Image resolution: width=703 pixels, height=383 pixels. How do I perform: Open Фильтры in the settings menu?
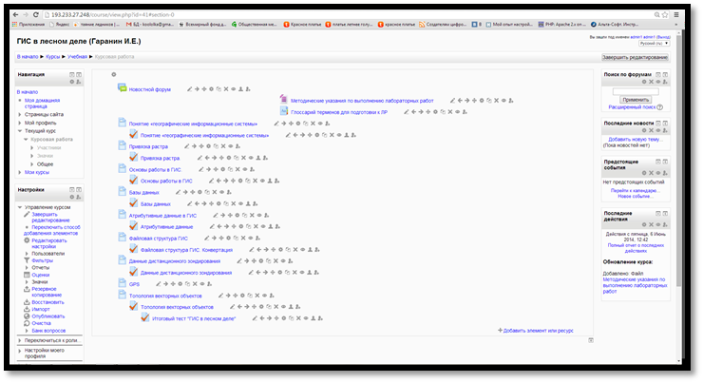coord(42,260)
